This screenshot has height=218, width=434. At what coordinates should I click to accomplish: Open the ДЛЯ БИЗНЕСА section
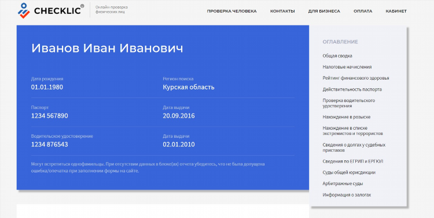(x=324, y=12)
